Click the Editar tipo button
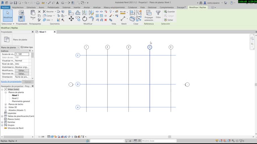This screenshot has width=257, height=144. (x=27, y=47)
